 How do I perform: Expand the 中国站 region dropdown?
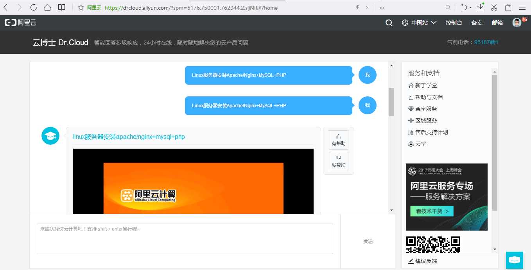tap(419, 23)
